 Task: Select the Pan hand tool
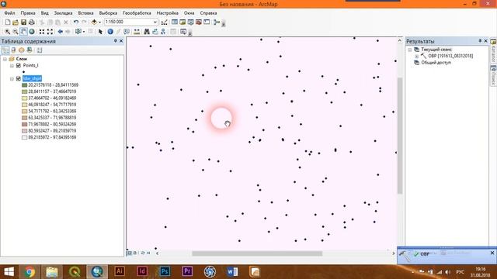24,32
